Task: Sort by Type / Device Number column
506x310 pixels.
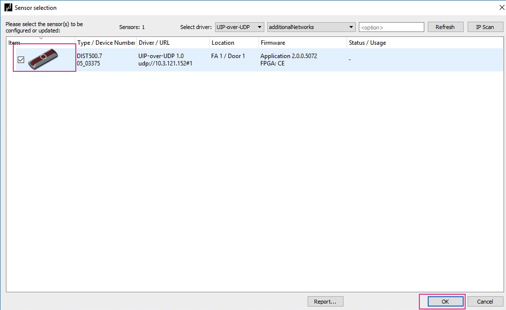Action: pyautogui.click(x=105, y=43)
